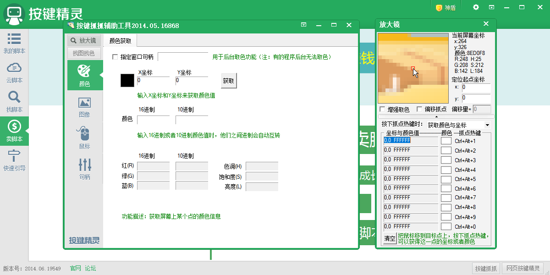The height and width of the screenshot is (275, 550).
Task: Open the 官网 link
Action: coord(75,269)
